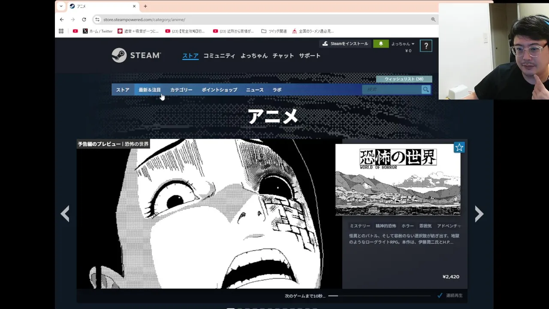Click the アドベンチャー tag

(x=449, y=226)
